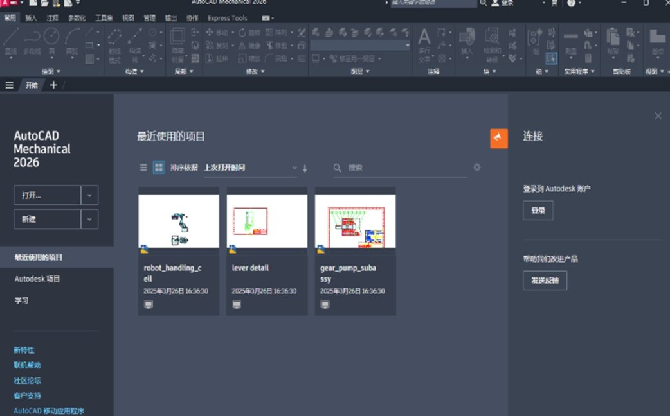Open the robot_handling_cell drawing thumbnail
The width and height of the screenshot is (670, 416).
coord(179,221)
